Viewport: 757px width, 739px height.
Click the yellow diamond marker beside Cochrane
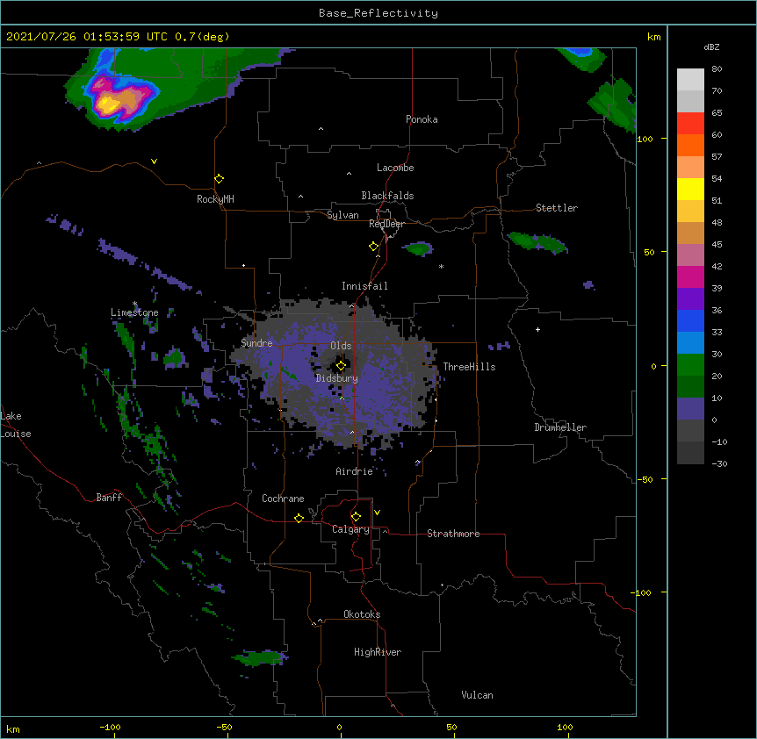click(299, 518)
